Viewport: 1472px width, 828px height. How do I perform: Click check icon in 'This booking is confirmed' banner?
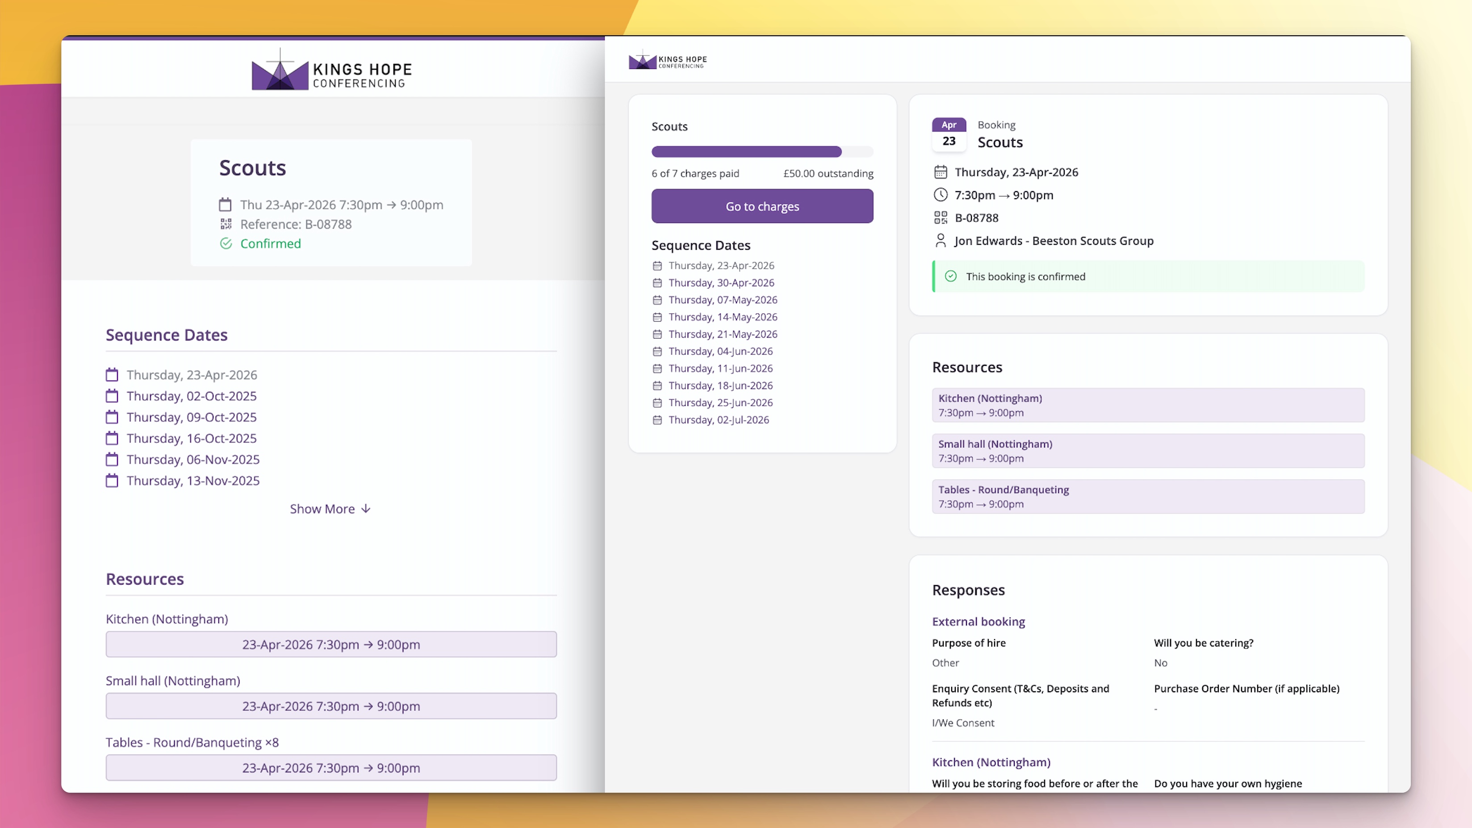point(951,276)
